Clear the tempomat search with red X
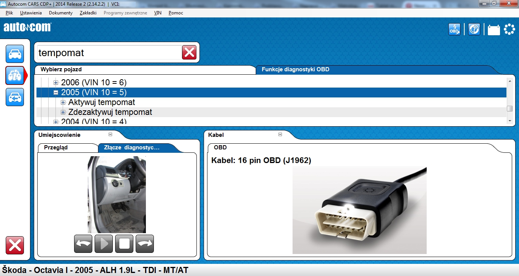The width and height of the screenshot is (519, 276). (x=189, y=52)
